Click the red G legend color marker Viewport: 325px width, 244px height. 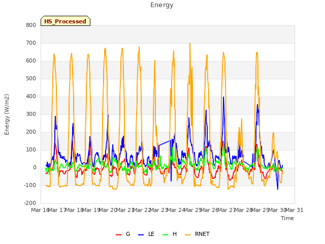pos(118,235)
